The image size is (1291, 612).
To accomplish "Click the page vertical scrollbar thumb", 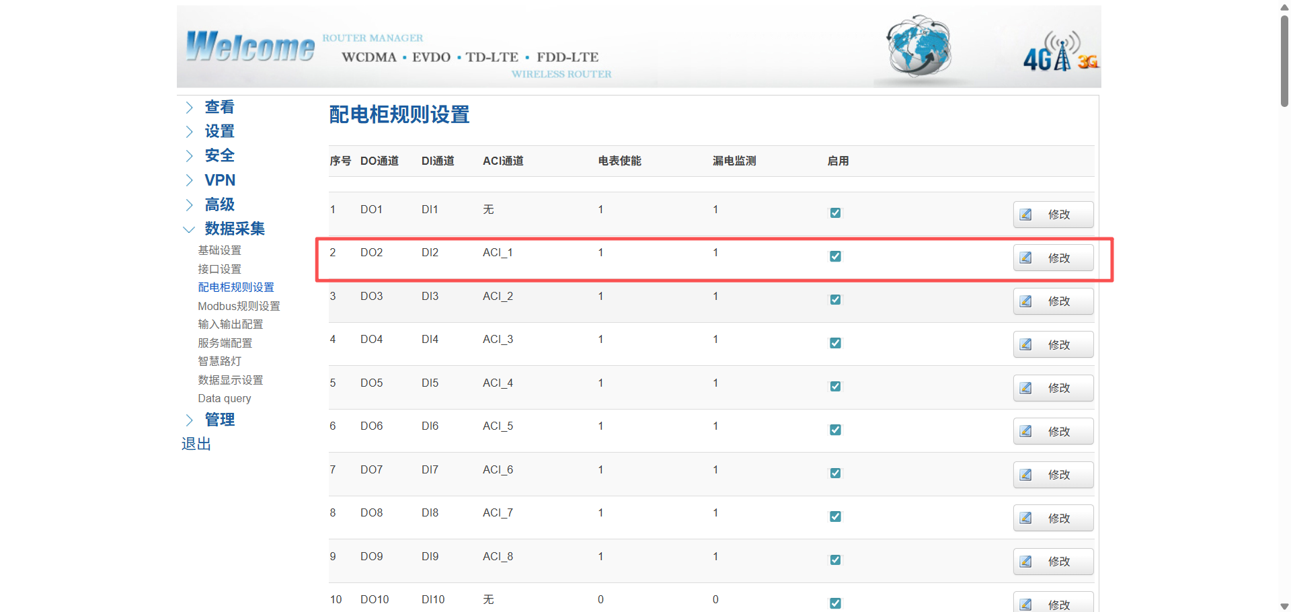I will tap(1284, 61).
